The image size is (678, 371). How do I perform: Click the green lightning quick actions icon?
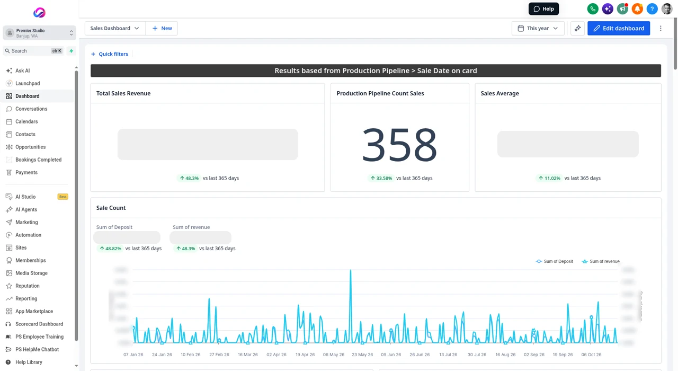point(72,51)
